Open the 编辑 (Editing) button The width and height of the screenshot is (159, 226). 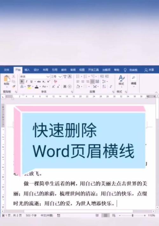click(134, 81)
